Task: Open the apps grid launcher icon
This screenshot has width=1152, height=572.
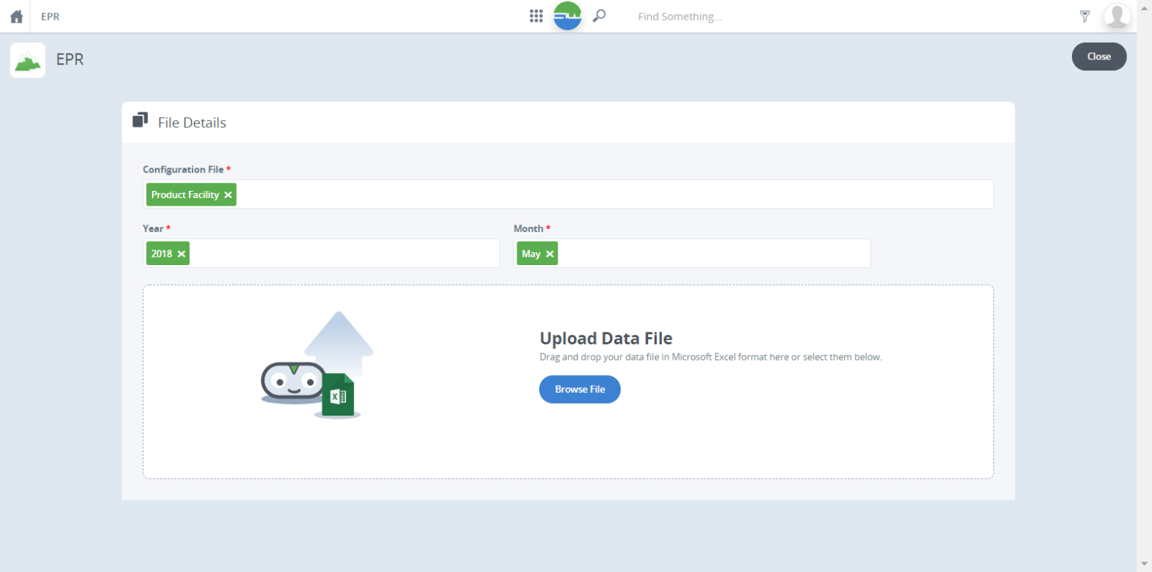Action: pos(536,16)
